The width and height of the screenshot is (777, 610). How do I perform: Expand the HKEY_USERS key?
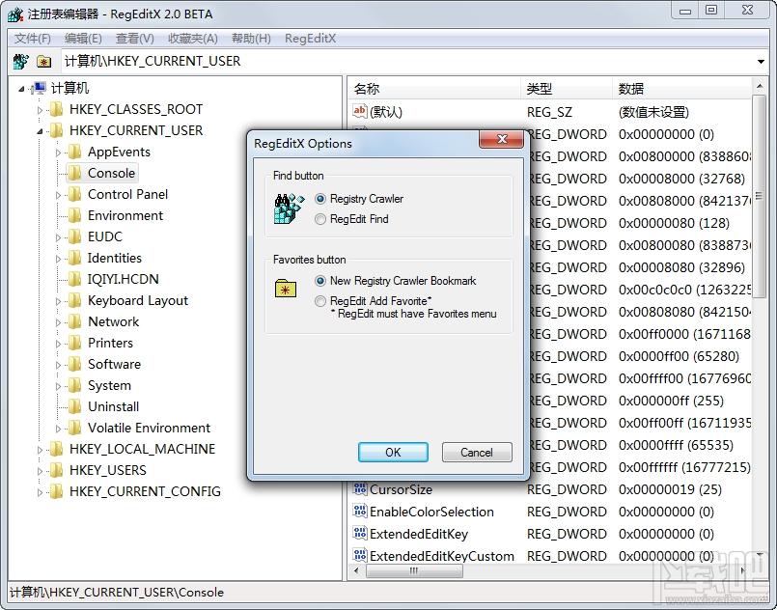coord(41,470)
